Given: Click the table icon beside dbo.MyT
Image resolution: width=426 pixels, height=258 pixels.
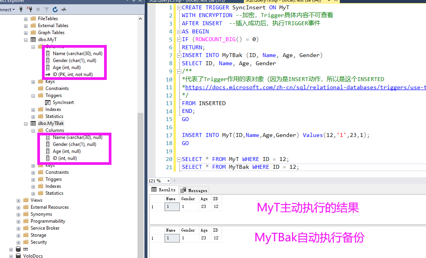Looking at the screenshot, I should pos(33,40).
